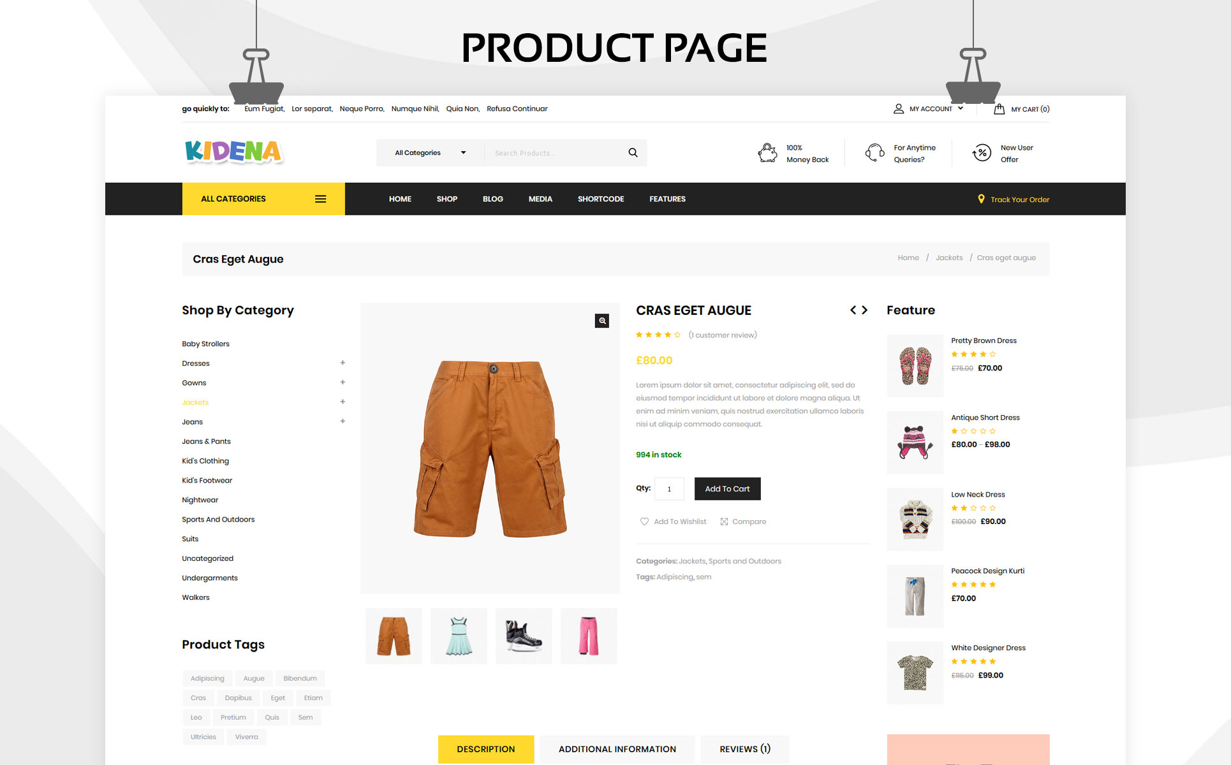1231x765 pixels.
Task: Click the quantity input field
Action: click(669, 489)
